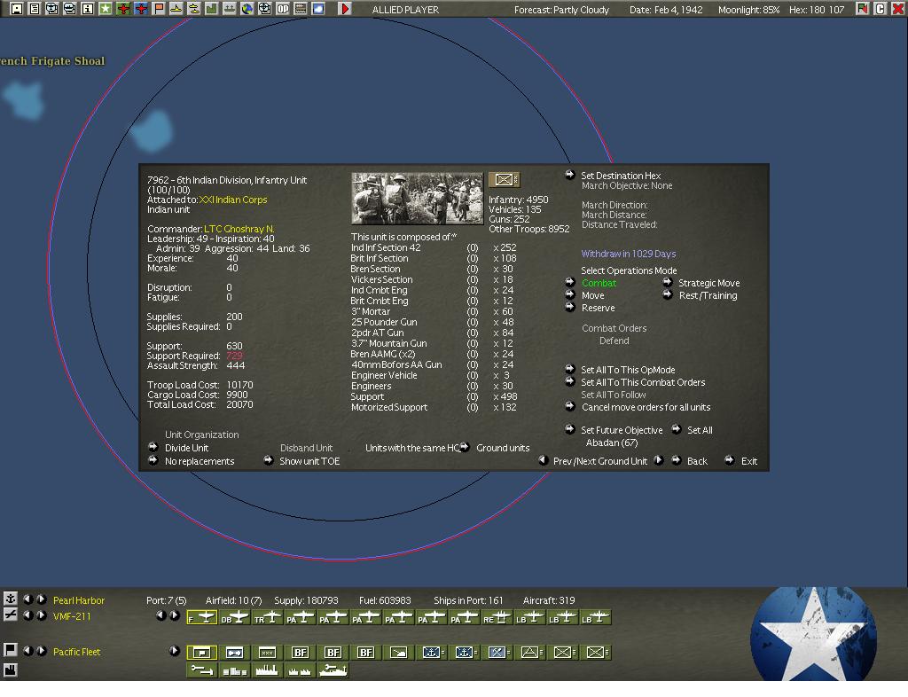Click the red end-turn arrow icon
The height and width of the screenshot is (697, 908).
point(345,9)
